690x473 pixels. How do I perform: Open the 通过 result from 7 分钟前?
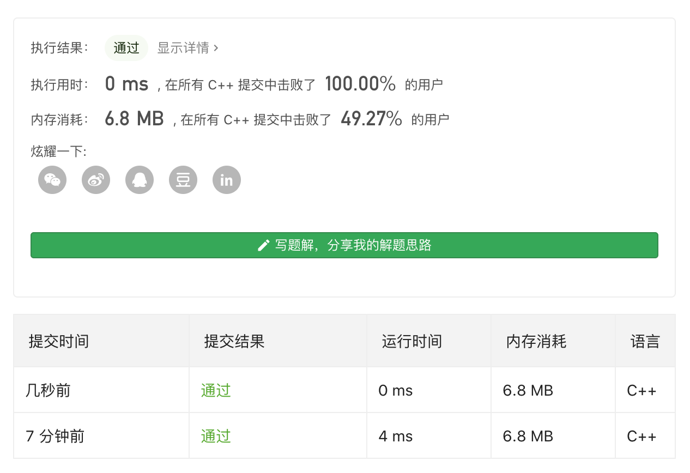(216, 436)
